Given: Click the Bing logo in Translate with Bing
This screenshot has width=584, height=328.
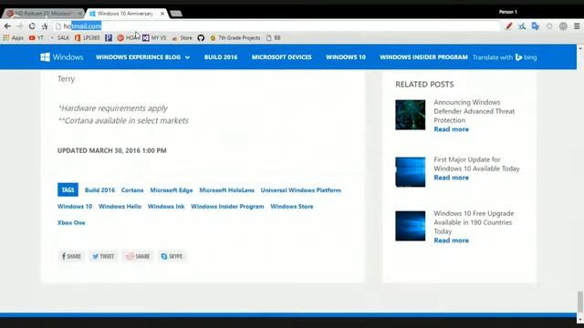Looking at the screenshot, I should pos(526,57).
